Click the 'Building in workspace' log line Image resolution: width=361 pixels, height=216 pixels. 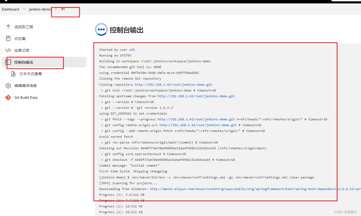pos(155,61)
